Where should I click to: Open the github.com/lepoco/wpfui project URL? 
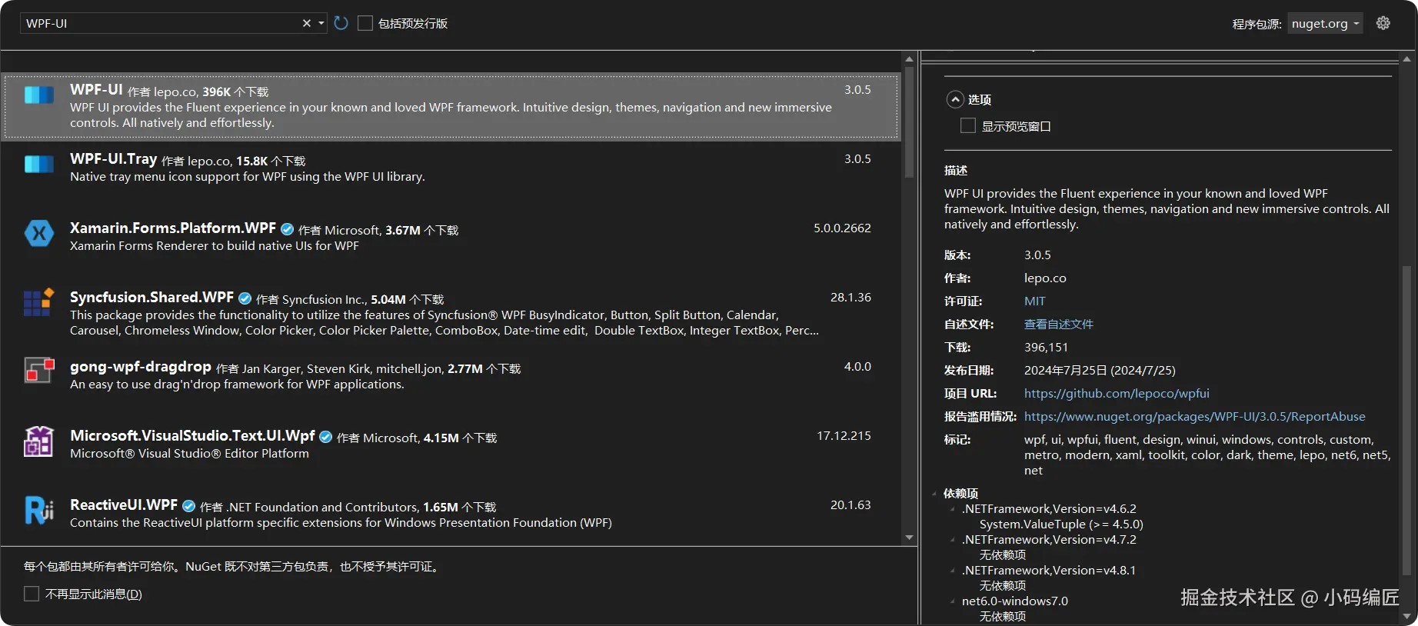point(1117,394)
